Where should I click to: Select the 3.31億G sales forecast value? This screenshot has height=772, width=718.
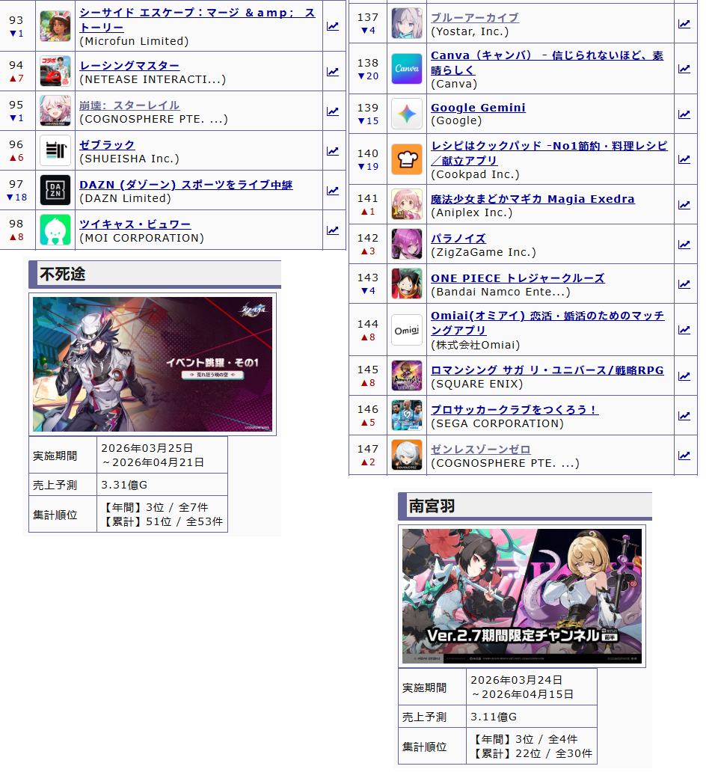pyautogui.click(x=124, y=485)
